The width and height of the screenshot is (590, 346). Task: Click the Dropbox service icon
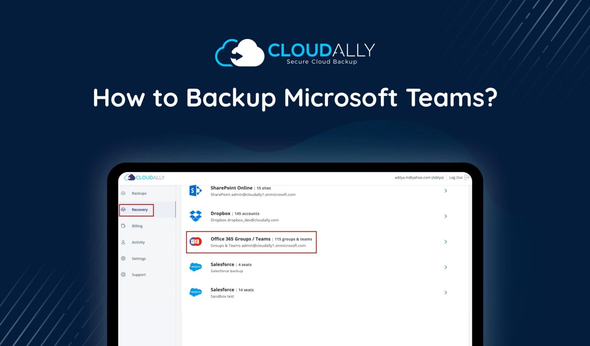tap(196, 216)
